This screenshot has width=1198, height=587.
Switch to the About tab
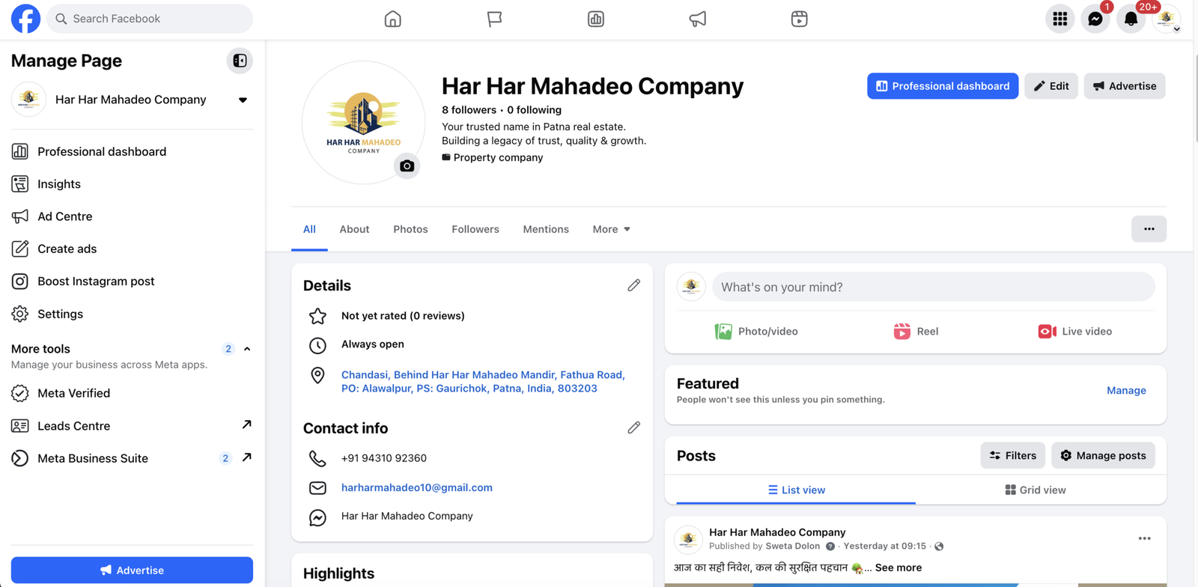click(x=354, y=229)
